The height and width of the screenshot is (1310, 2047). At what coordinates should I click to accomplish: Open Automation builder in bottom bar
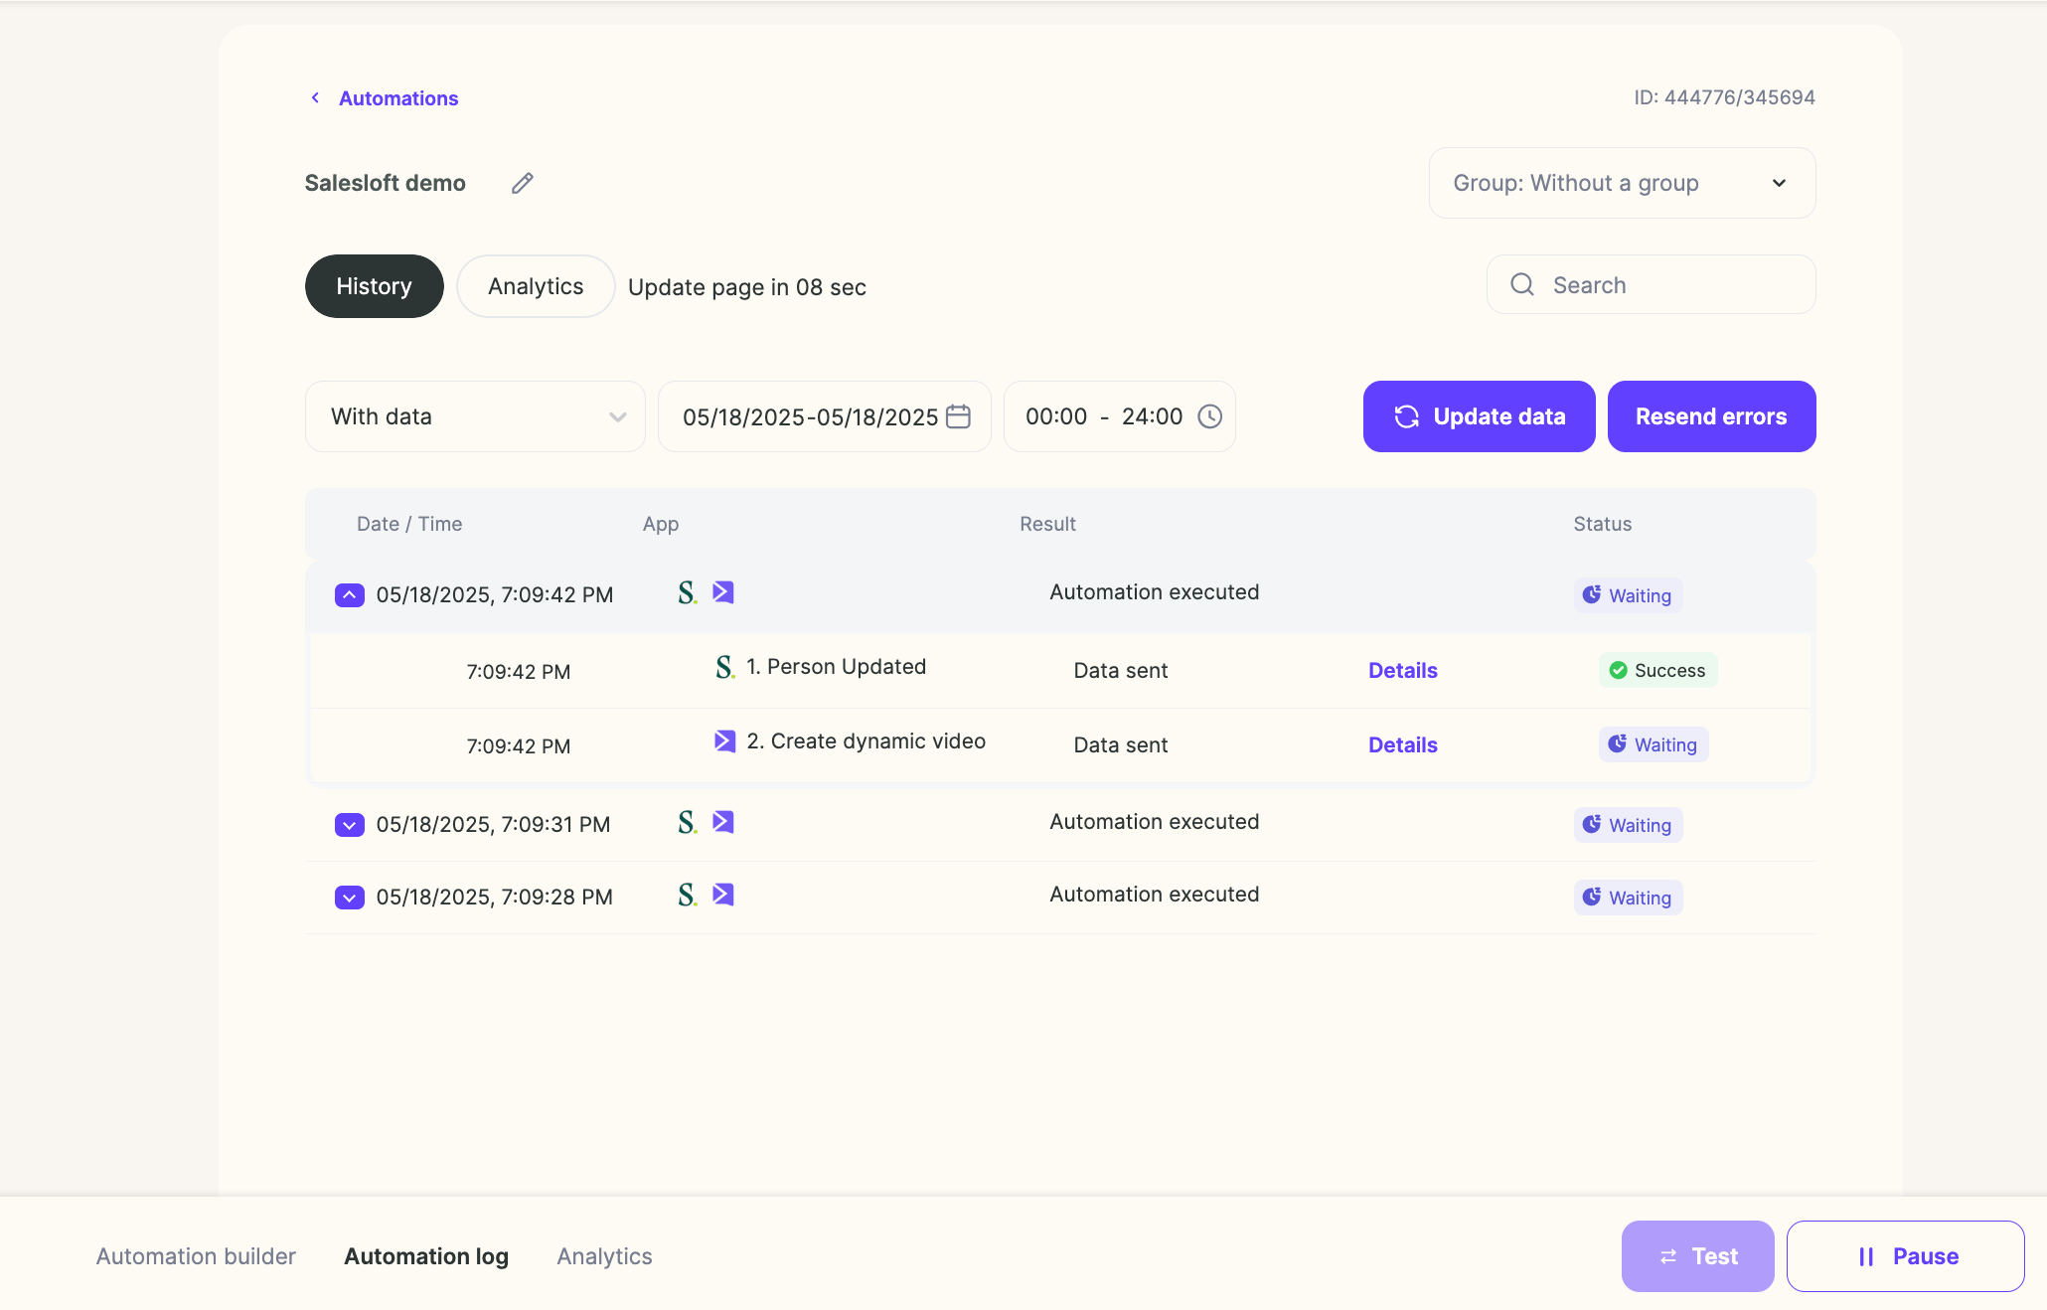[x=196, y=1256]
